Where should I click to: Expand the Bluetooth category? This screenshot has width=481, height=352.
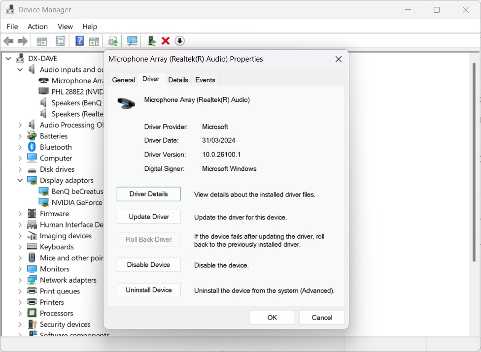20,147
